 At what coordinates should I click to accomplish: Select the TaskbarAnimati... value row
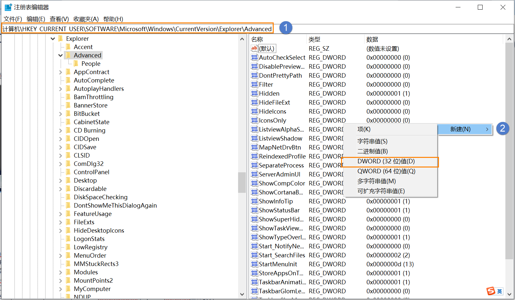tap(376, 282)
